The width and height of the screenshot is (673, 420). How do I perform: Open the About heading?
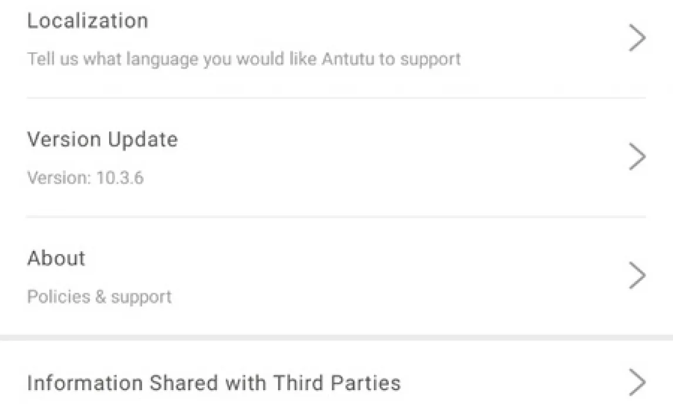click(x=56, y=258)
